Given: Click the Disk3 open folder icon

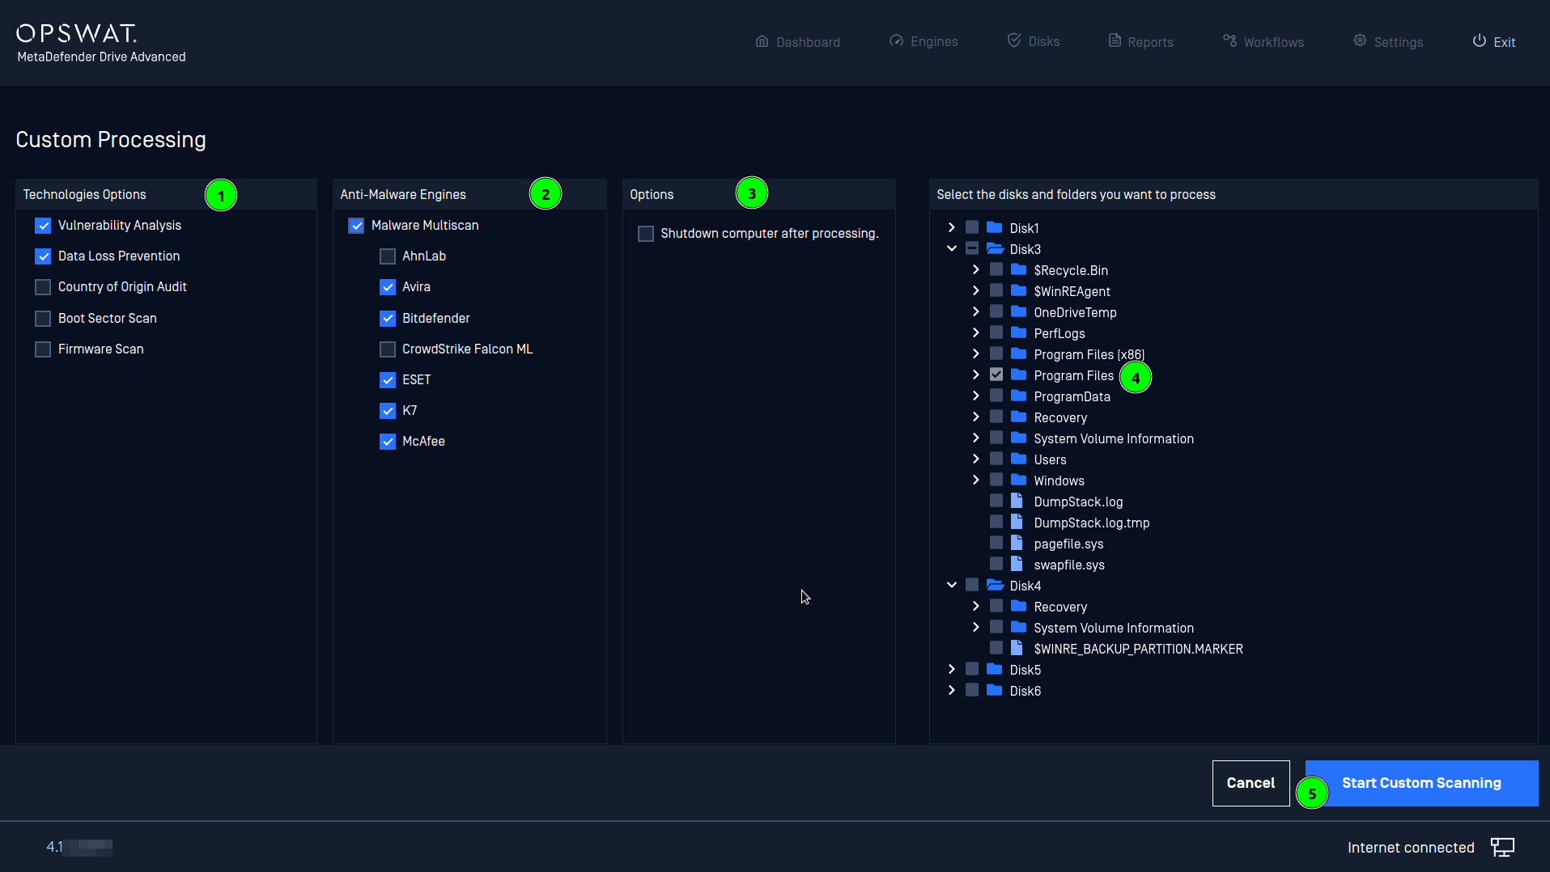Looking at the screenshot, I should (x=995, y=248).
